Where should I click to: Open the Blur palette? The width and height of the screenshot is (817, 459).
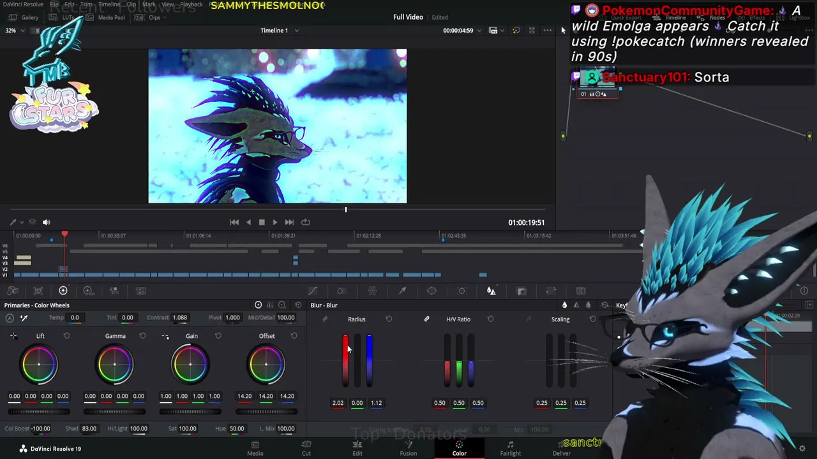click(x=491, y=291)
